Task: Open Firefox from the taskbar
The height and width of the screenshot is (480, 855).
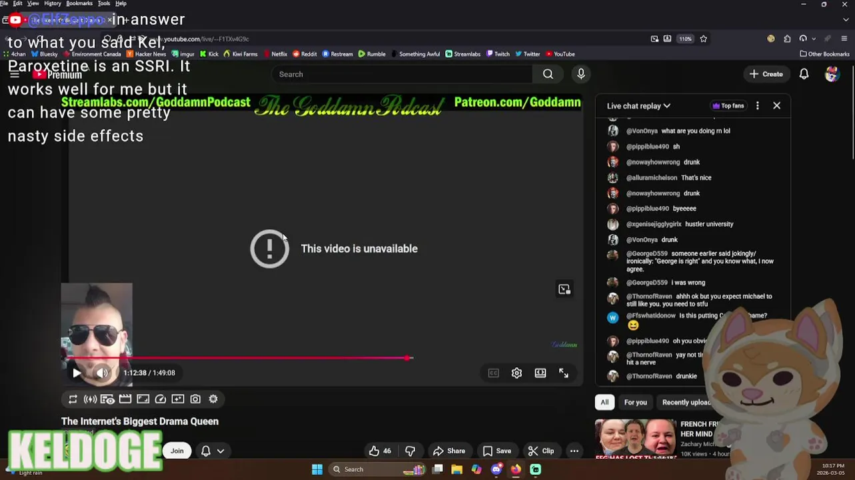Action: [x=516, y=469]
